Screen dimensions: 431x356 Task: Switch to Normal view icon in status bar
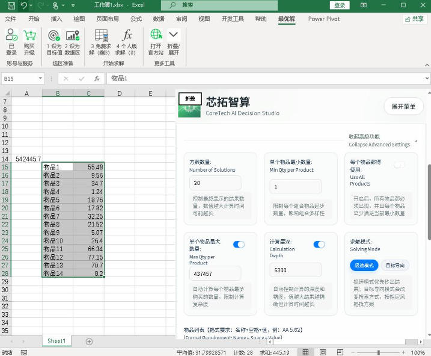coord(305,352)
